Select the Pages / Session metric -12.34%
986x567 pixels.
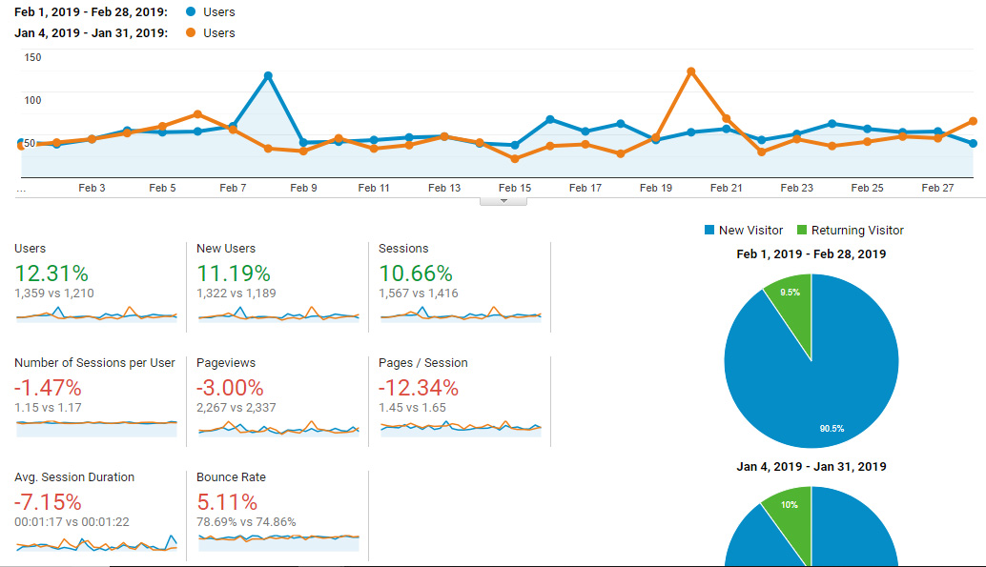[x=419, y=388]
